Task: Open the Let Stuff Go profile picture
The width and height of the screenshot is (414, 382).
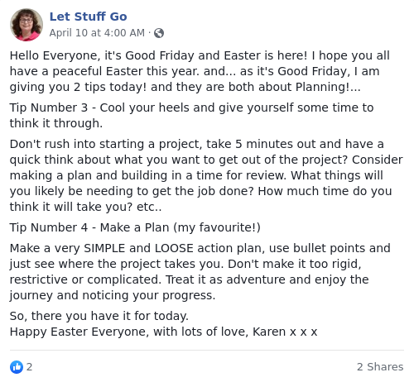Action: click(x=26, y=25)
